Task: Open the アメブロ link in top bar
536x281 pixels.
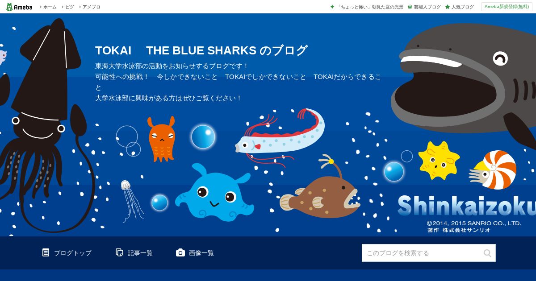Action: (x=91, y=7)
